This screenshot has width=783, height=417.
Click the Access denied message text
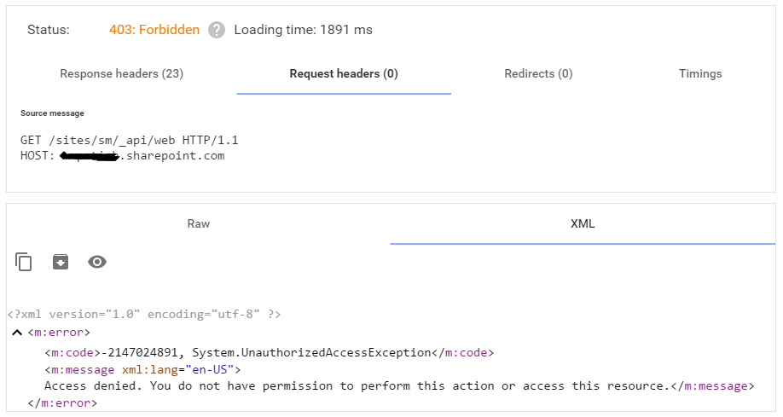coord(355,386)
